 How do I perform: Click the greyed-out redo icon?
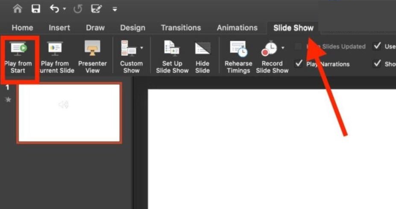[x=78, y=9]
